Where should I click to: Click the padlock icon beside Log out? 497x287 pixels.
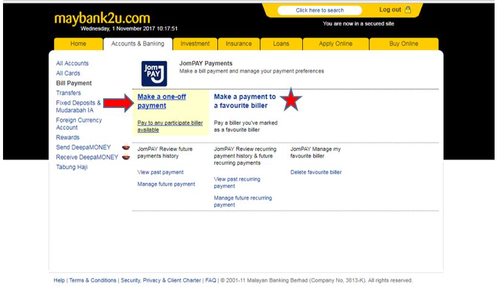[x=408, y=10]
